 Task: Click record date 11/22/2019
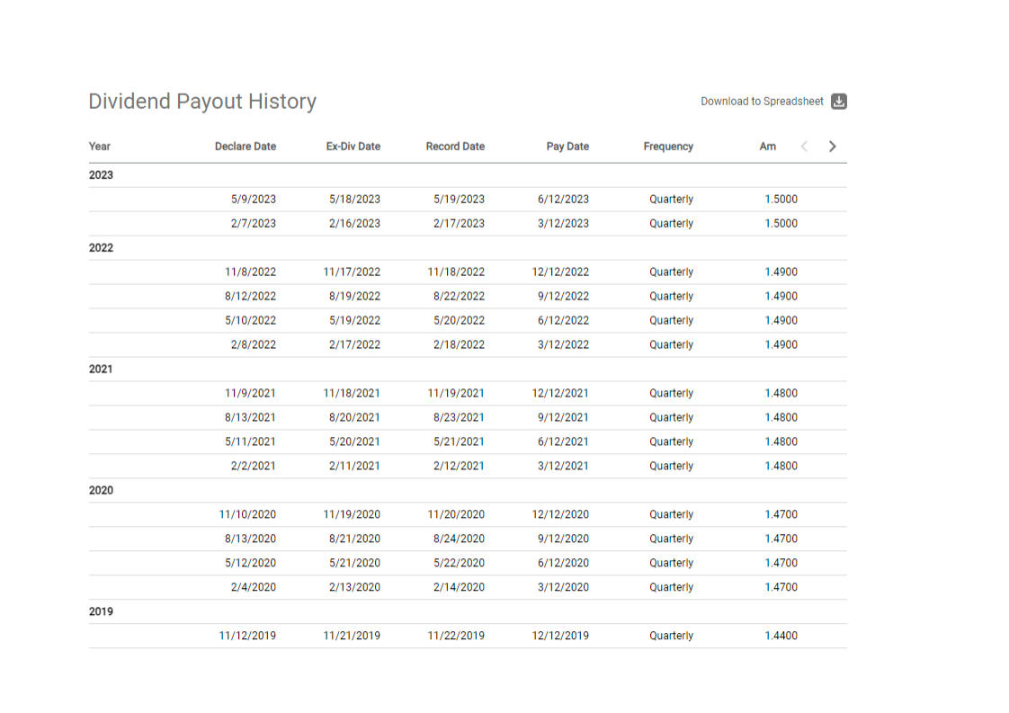coord(456,636)
